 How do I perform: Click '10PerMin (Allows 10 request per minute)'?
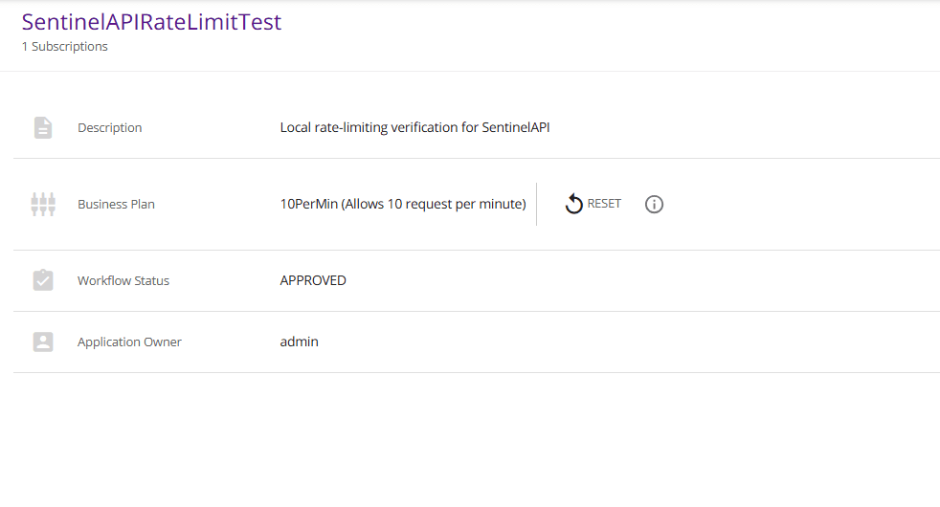(403, 205)
